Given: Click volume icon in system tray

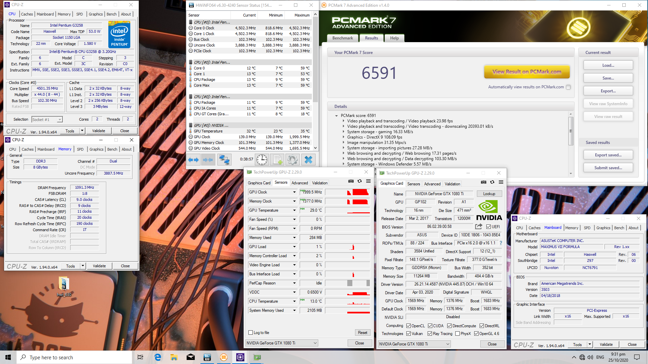Looking at the screenshot, I should click(x=590, y=357).
